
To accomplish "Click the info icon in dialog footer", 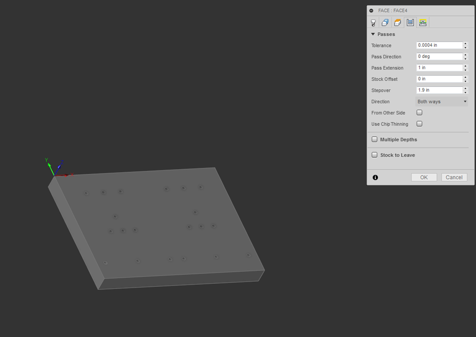I will pyautogui.click(x=375, y=178).
